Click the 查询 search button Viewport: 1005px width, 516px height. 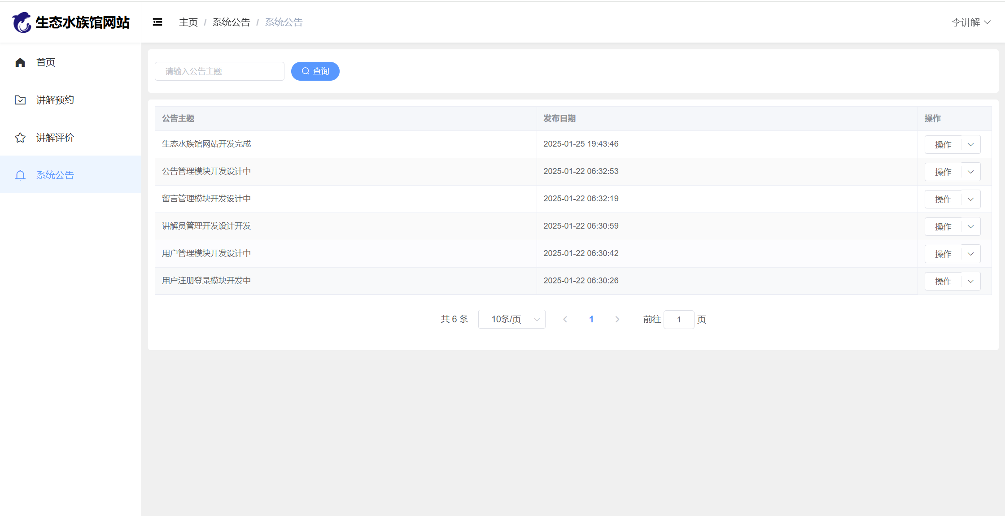[315, 71]
